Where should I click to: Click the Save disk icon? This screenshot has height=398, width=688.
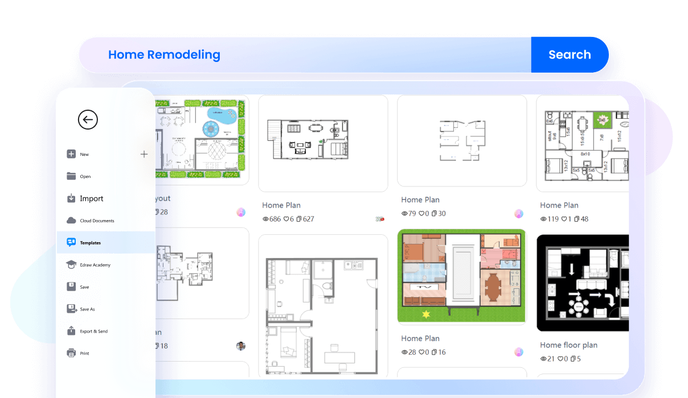coord(71,287)
